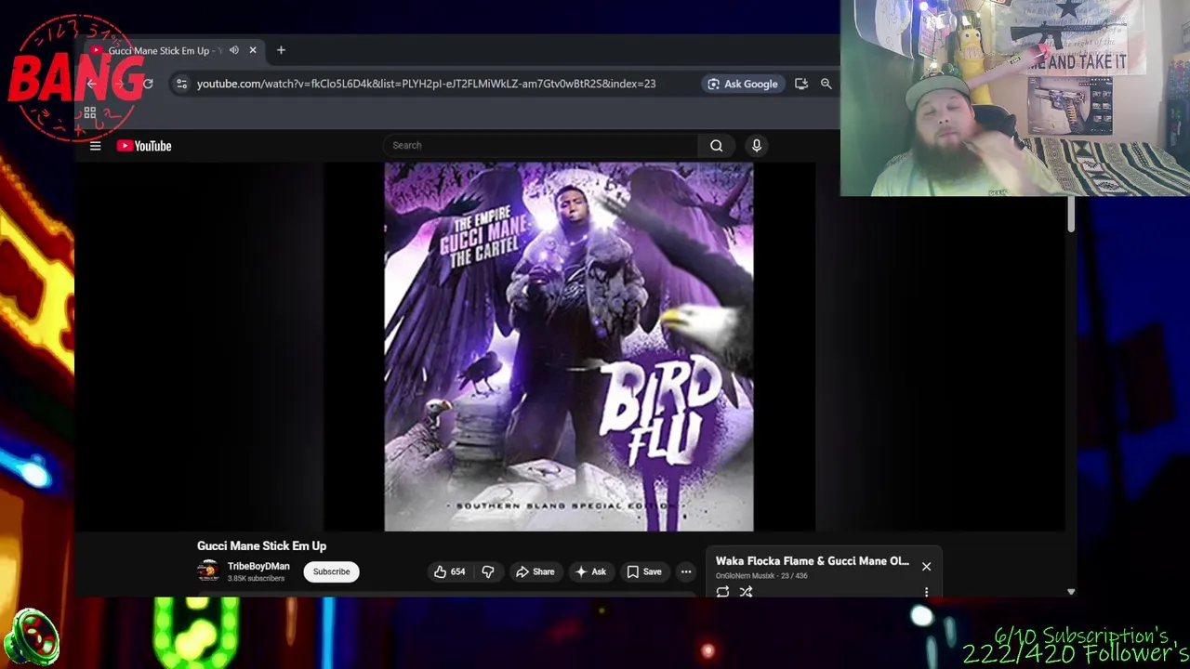This screenshot has height=669, width=1190.
Task: Open the zoom magnifier in address bar
Action: [x=826, y=84]
